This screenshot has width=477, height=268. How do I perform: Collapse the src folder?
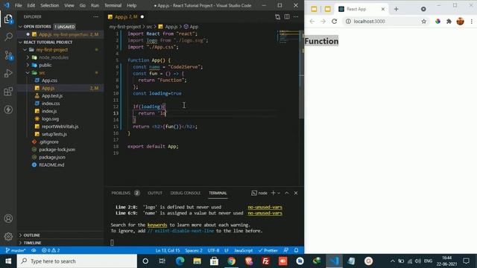pyautogui.click(x=28, y=73)
